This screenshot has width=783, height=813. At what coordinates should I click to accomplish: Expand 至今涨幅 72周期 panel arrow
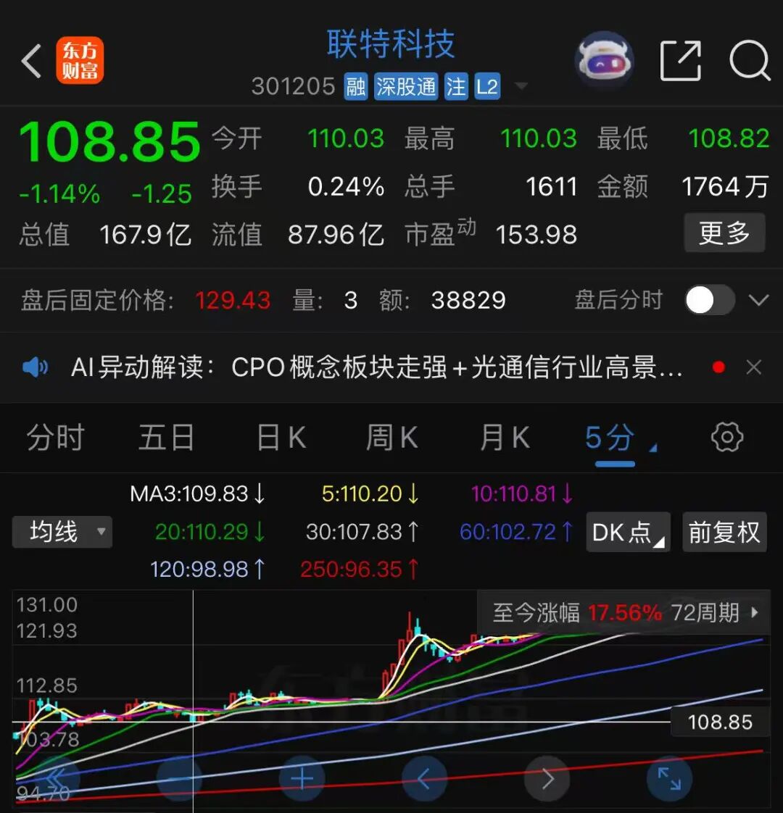pyautogui.click(x=755, y=613)
